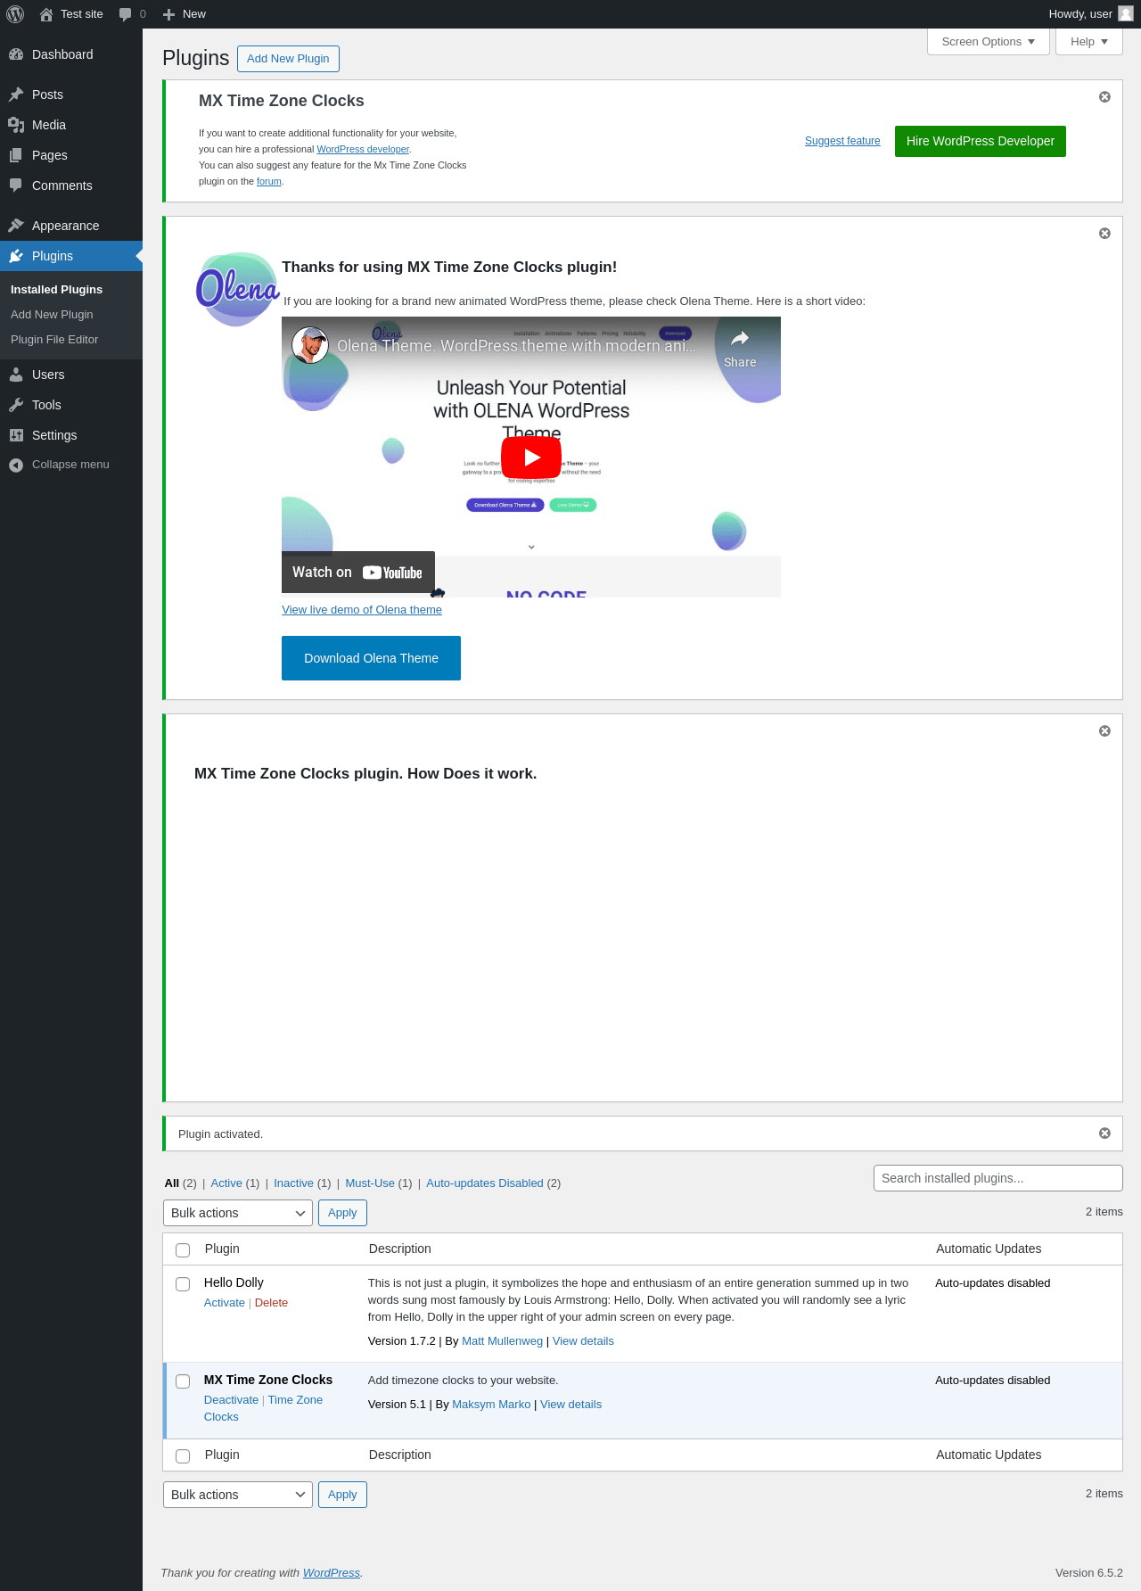
Task: Expand the Help panel
Action: (x=1089, y=42)
